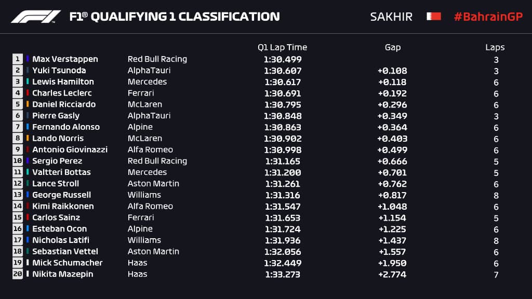Click the Qualifying 1 Classification title
532x299 pixels.
pyautogui.click(x=175, y=17)
